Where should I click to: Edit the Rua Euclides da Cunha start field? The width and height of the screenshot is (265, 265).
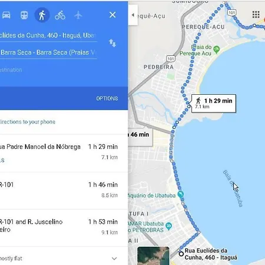(x=48, y=35)
